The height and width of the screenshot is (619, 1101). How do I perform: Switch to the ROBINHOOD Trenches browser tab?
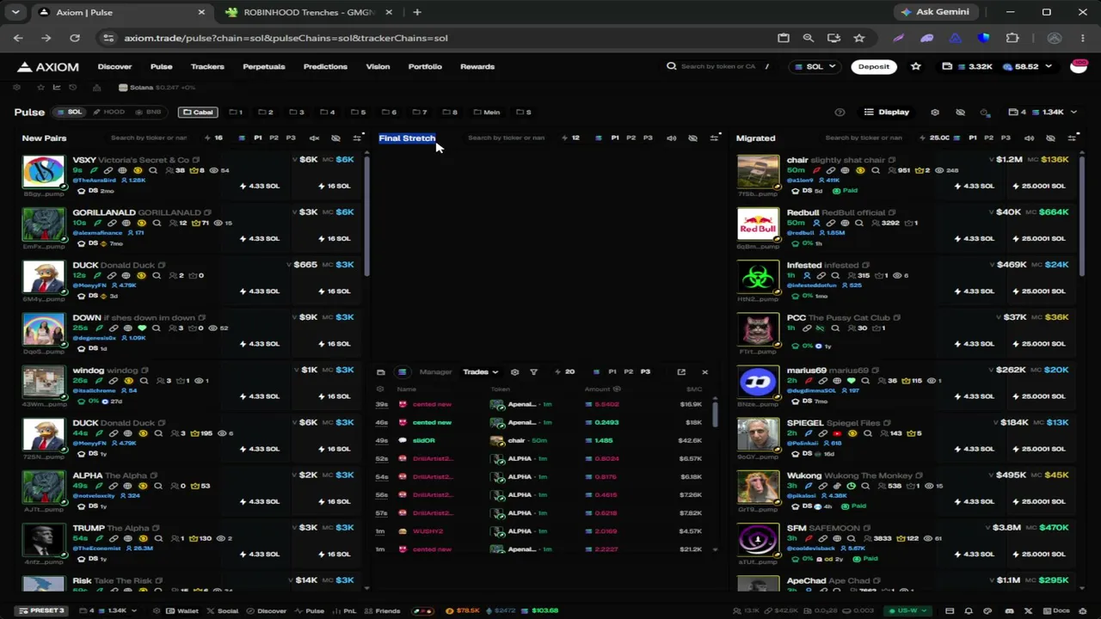(x=308, y=12)
